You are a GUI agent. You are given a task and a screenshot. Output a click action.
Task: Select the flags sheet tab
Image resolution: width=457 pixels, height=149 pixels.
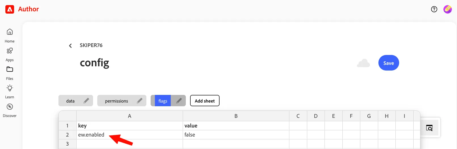(163, 101)
